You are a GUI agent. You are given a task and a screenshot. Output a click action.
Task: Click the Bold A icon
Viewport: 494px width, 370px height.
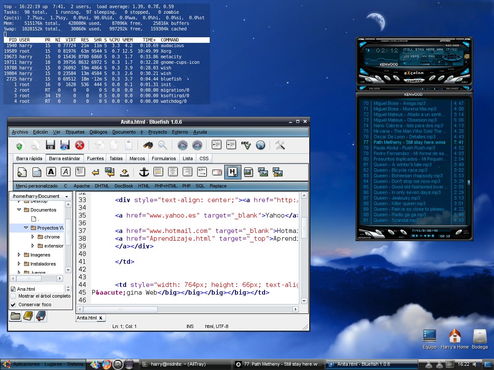point(51,172)
